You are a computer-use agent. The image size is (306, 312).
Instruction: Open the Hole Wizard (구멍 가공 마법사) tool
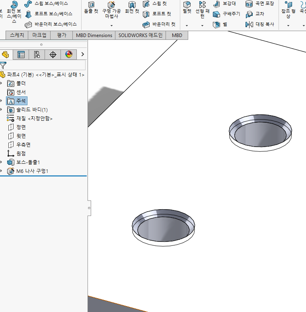(111, 10)
